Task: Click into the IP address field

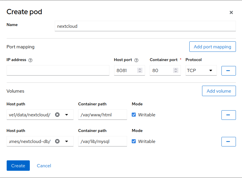Action: 58,70
